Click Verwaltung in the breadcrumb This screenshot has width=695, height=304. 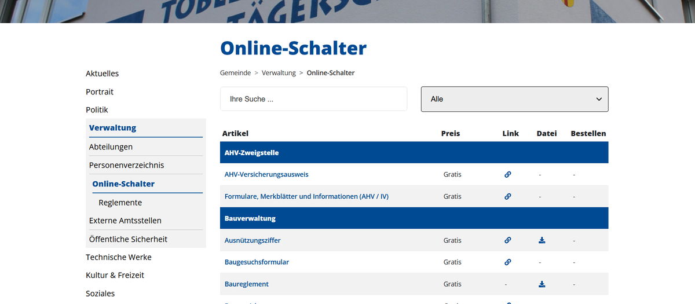coord(279,73)
